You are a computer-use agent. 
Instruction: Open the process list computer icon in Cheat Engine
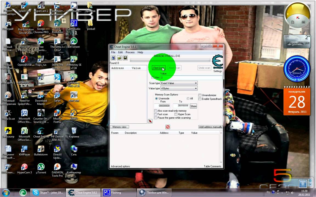coord(113,58)
